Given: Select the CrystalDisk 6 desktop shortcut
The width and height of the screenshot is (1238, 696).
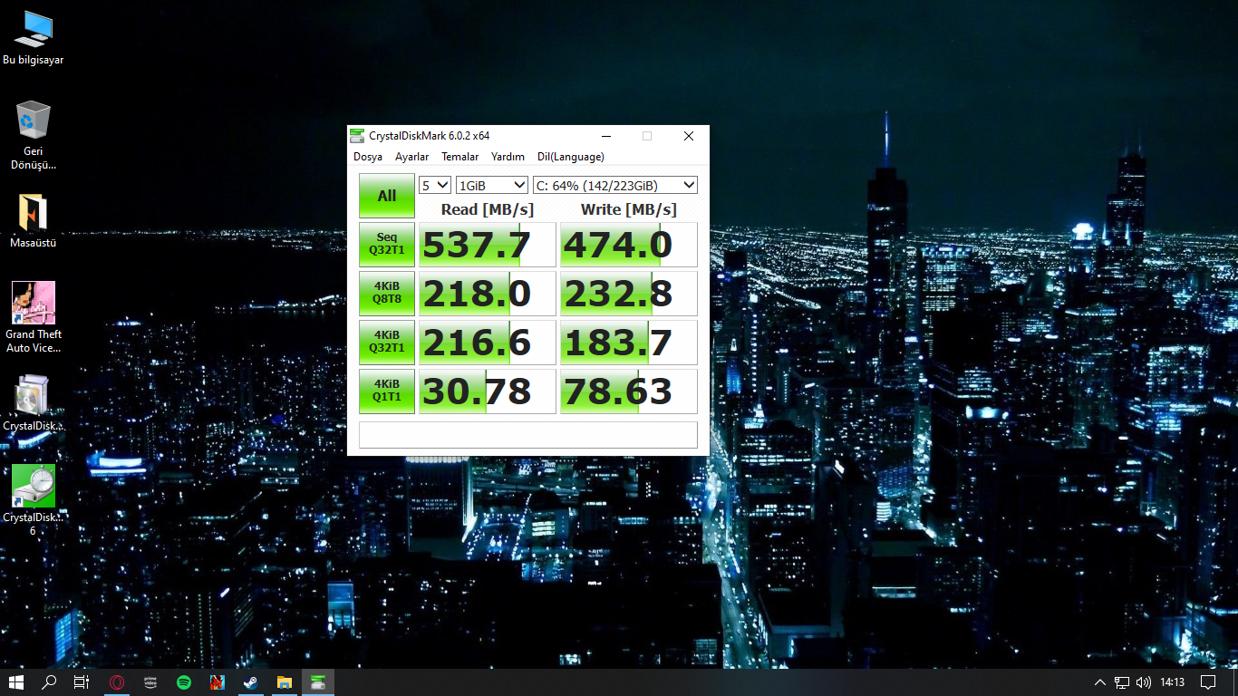Looking at the screenshot, I should pos(33,500).
